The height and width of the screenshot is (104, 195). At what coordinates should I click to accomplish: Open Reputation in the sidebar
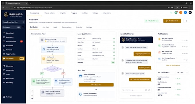pos(8,78)
